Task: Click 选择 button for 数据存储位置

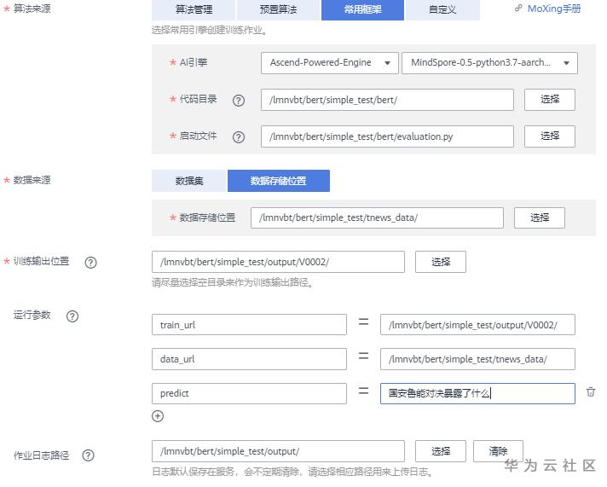Action: tap(540, 217)
